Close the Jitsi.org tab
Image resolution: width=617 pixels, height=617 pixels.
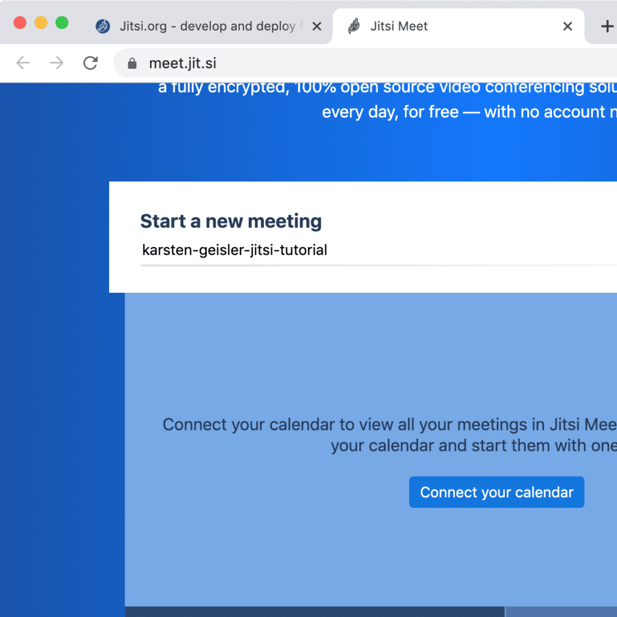(x=317, y=27)
